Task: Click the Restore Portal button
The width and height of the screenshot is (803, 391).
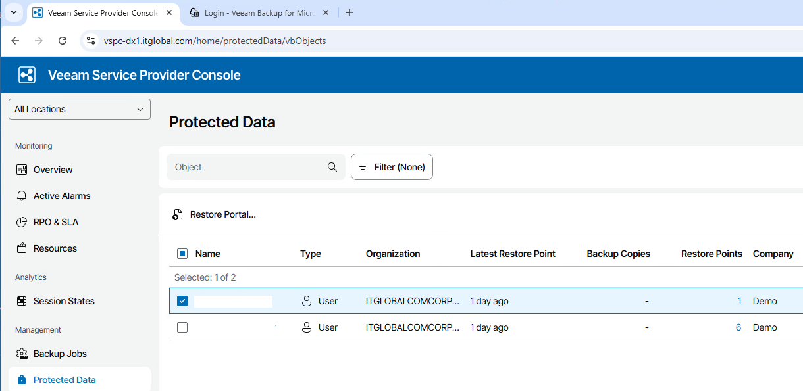Action: point(214,214)
